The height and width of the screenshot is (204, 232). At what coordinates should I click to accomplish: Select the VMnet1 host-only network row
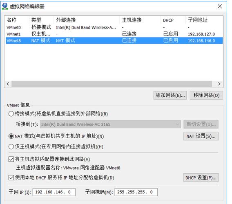pyautogui.click(x=114, y=34)
